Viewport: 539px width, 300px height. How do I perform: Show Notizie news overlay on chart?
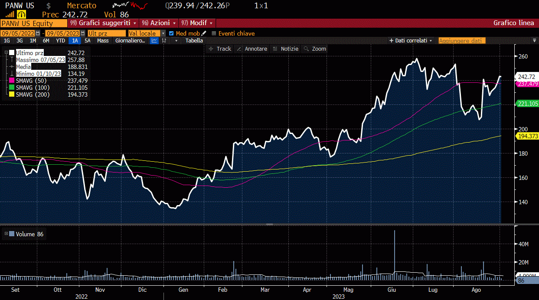(x=286, y=49)
